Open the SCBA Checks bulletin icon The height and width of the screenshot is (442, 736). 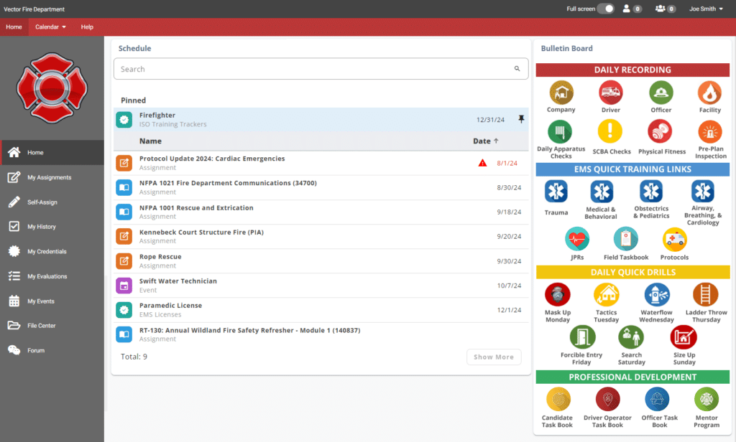611,131
